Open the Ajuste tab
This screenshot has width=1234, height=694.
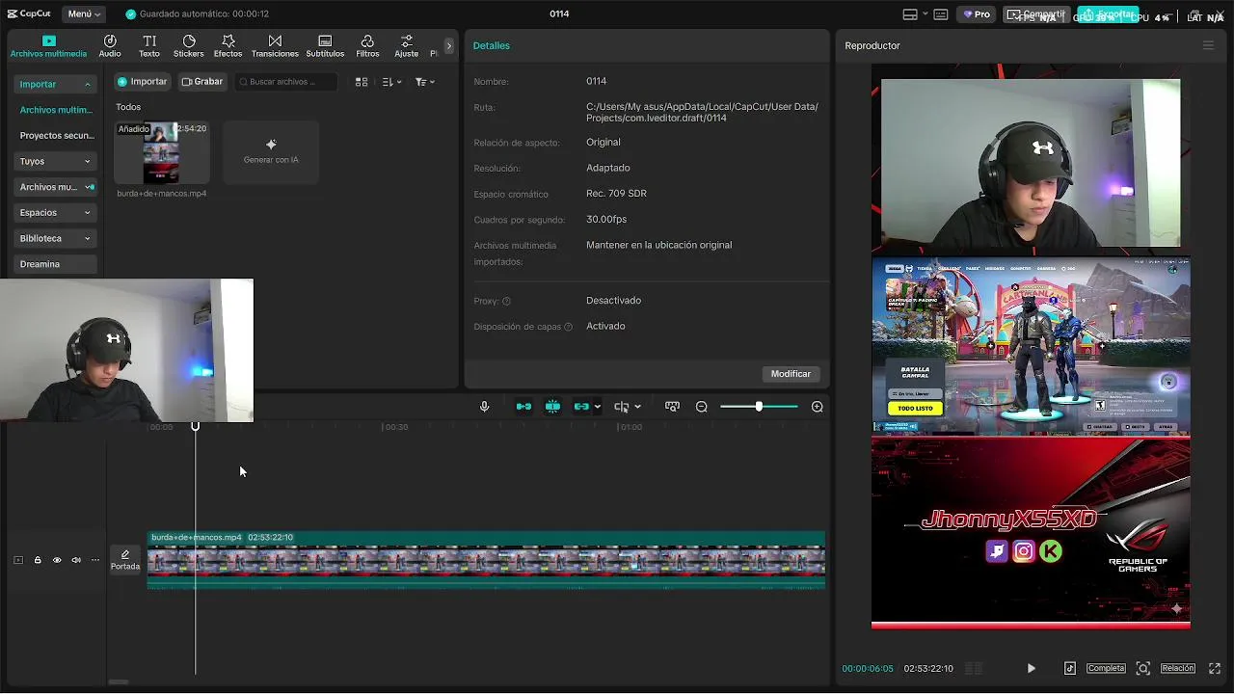[407, 46]
